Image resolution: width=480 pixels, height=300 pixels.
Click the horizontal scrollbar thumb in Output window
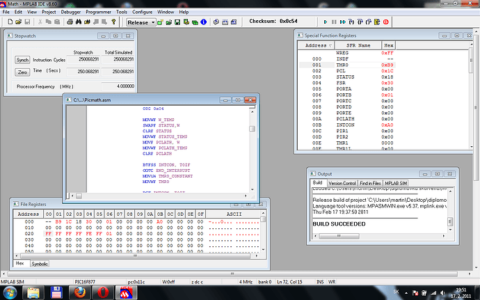click(339, 236)
